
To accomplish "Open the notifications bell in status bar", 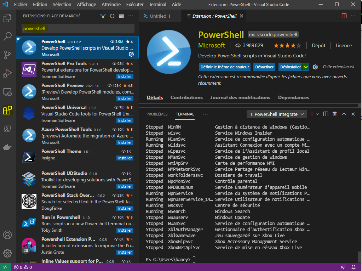I will [x=354, y=267].
